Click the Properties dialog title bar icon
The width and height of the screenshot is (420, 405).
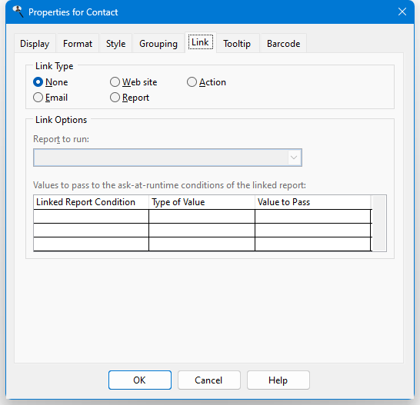point(18,12)
